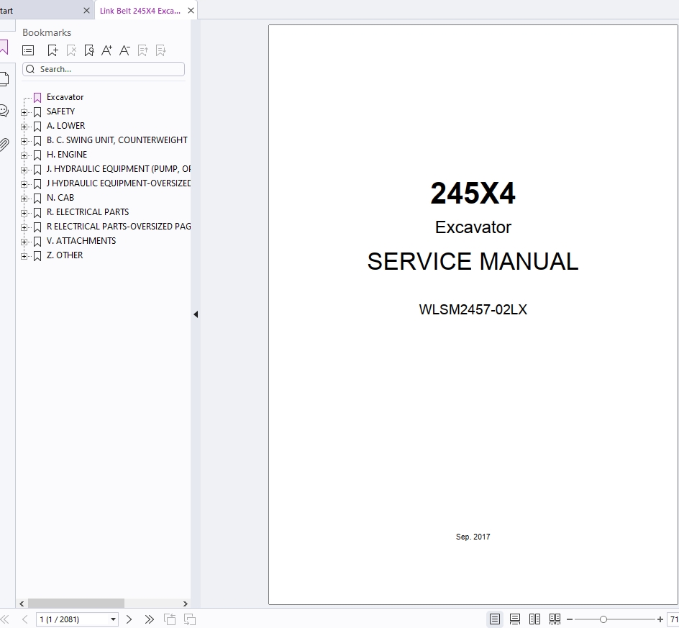Screen dimensions: 679x628
Task: Click the previous view icon
Action: (170, 619)
